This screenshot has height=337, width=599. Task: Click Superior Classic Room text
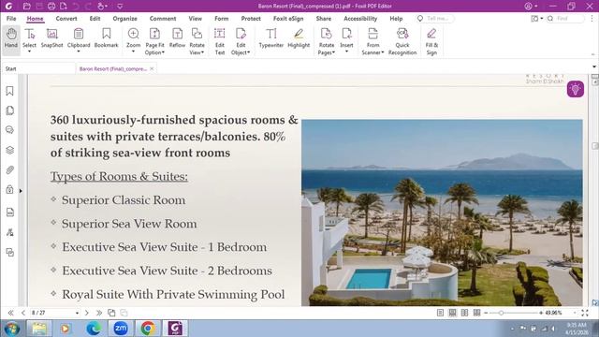click(124, 200)
